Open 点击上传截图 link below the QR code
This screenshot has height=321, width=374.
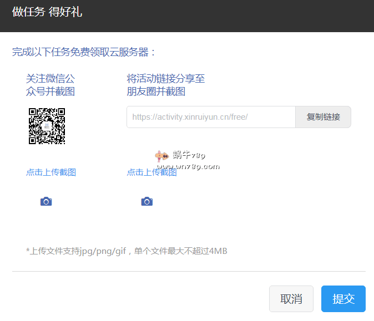point(50,172)
